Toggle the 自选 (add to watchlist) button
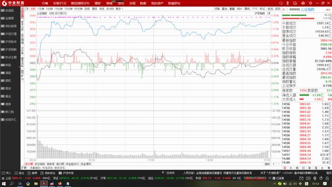 [x=270, y=9]
